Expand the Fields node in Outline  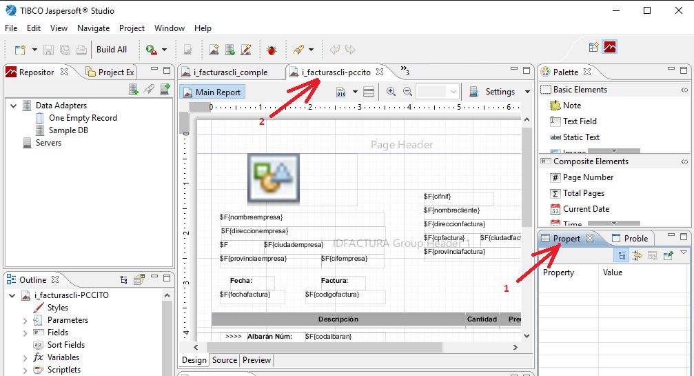25,333
